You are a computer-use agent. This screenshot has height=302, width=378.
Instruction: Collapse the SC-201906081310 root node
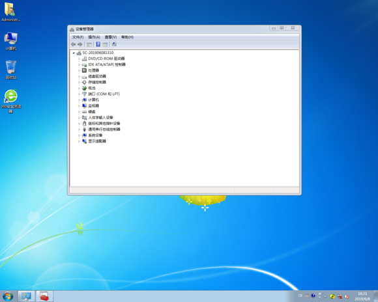click(x=74, y=53)
